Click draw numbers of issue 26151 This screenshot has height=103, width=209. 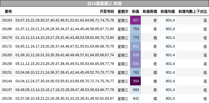pyautogui.click(x=65, y=72)
